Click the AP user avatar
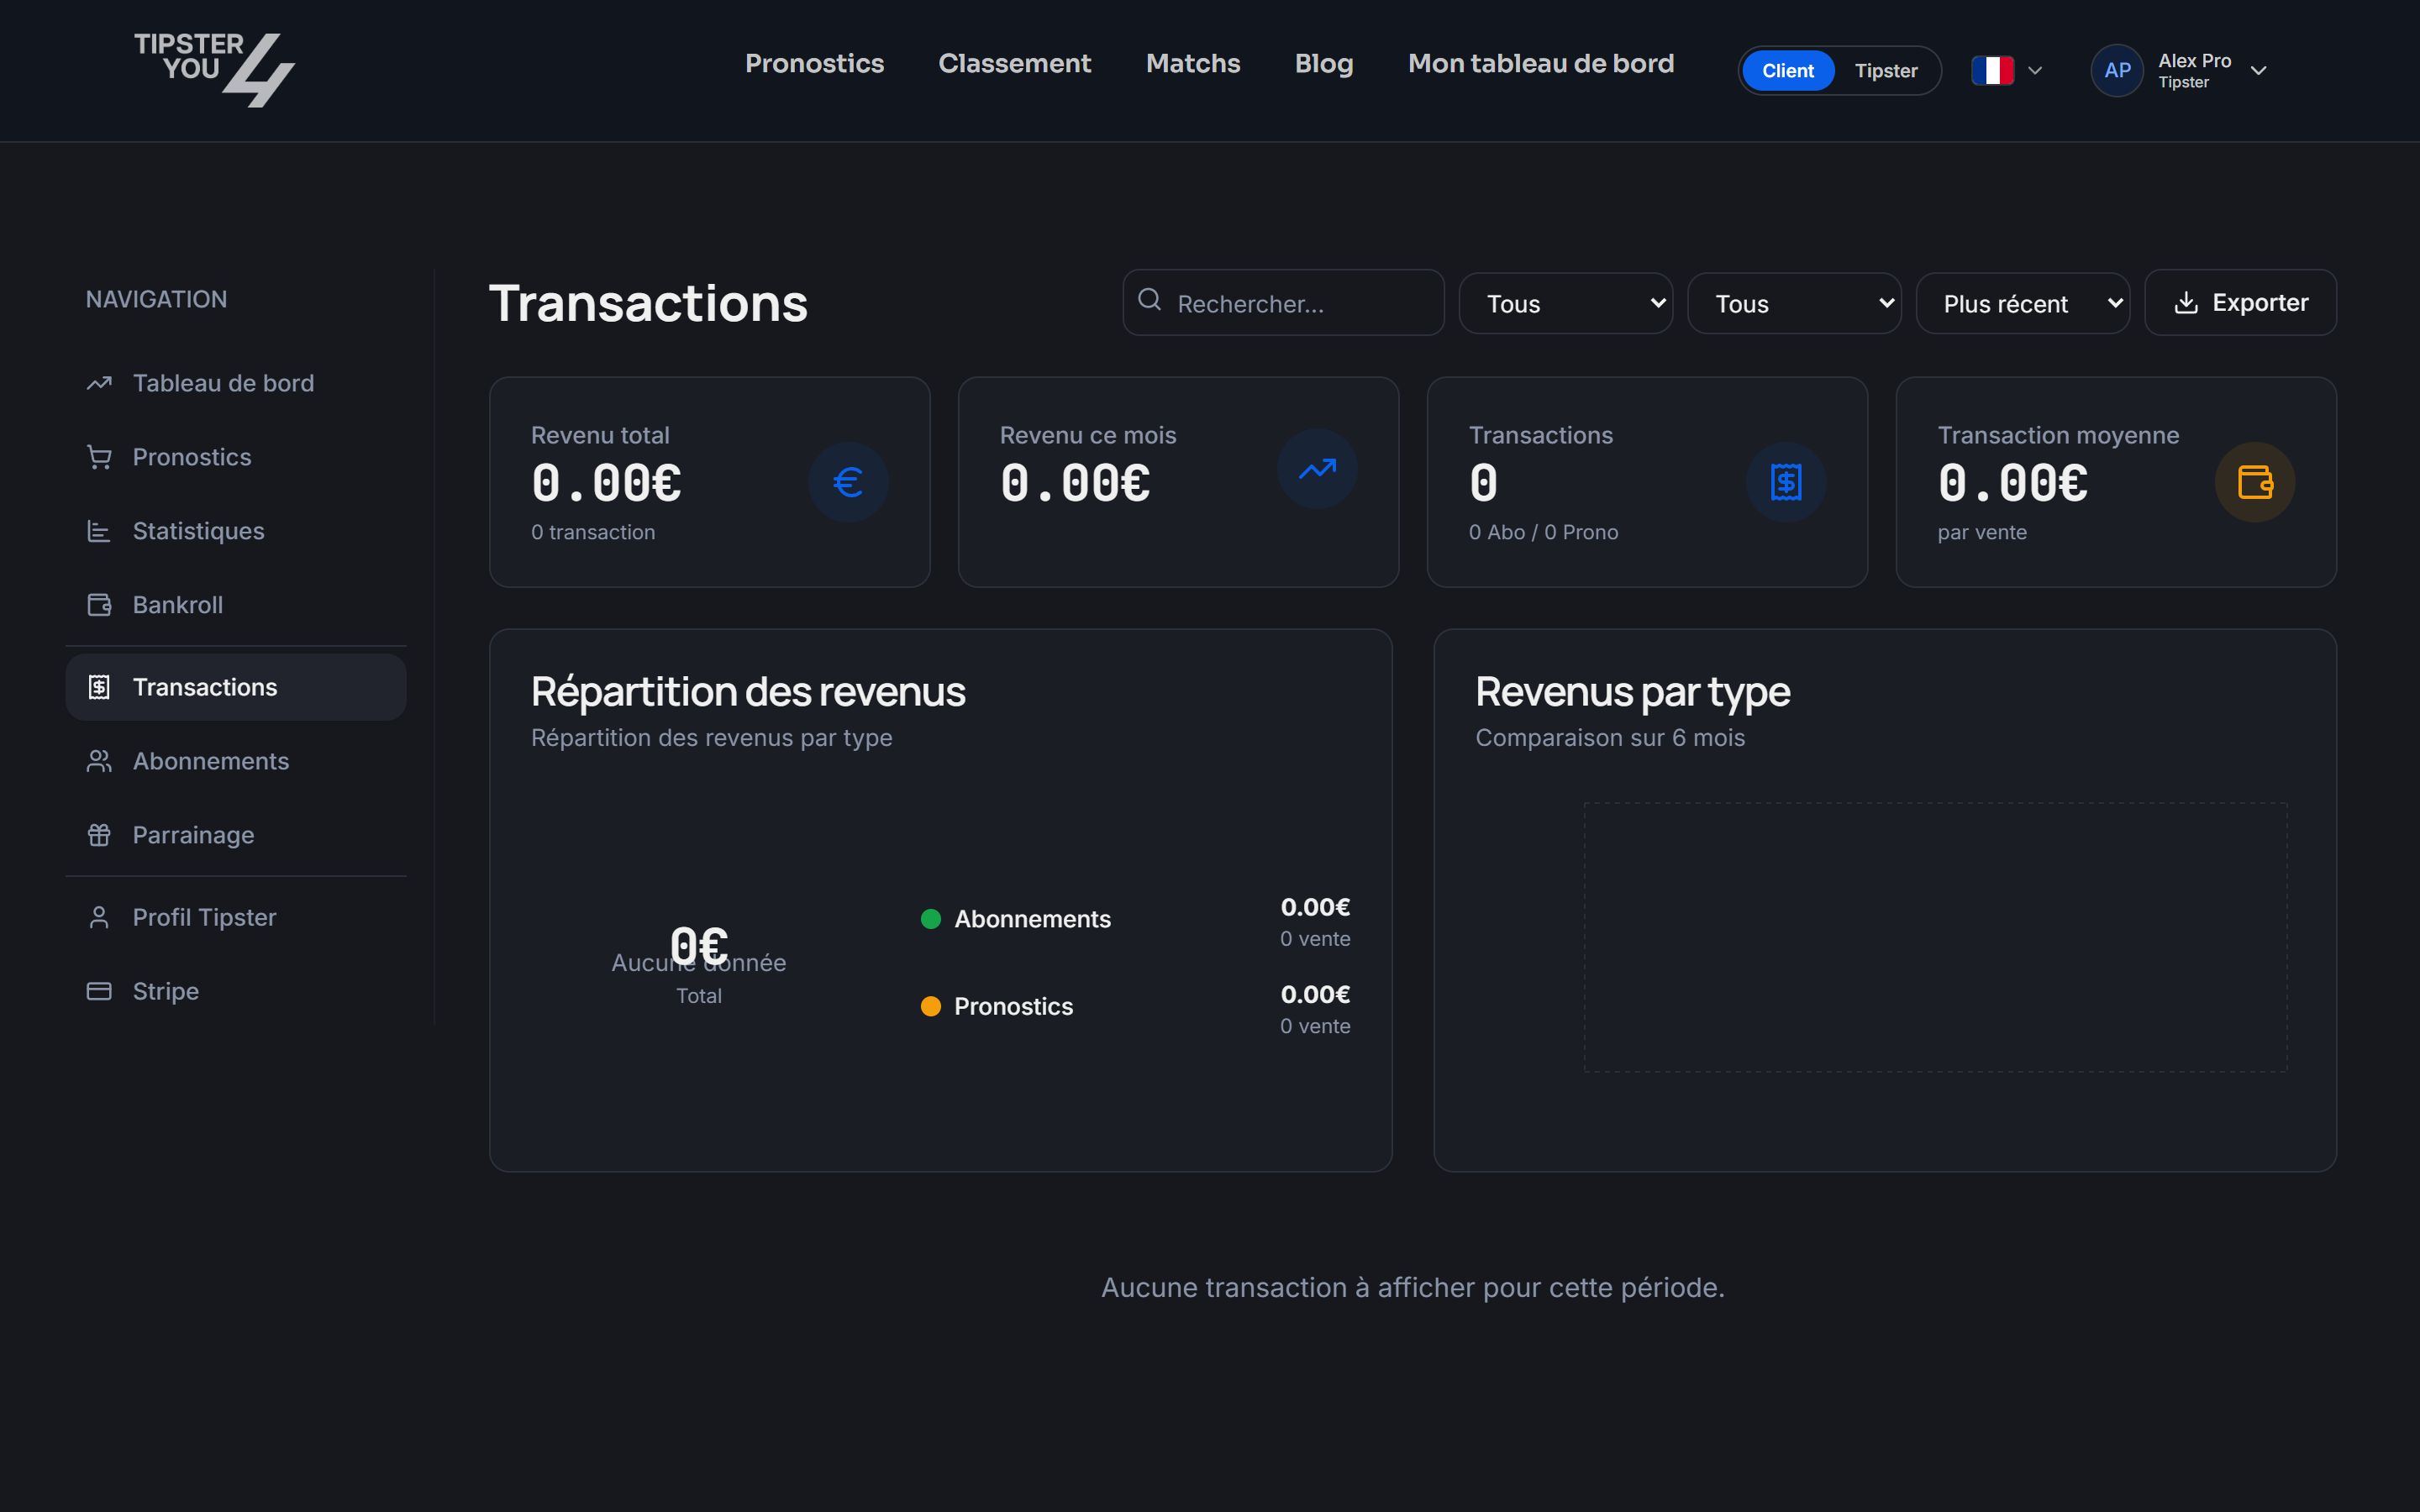2420x1512 pixels. [2116, 71]
